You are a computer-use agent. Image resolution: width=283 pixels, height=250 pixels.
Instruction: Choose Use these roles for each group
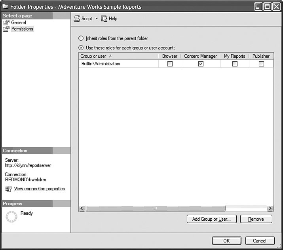click(x=81, y=48)
